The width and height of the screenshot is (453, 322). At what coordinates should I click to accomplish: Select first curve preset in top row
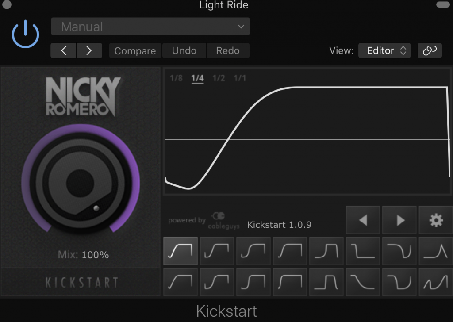pyautogui.click(x=180, y=251)
